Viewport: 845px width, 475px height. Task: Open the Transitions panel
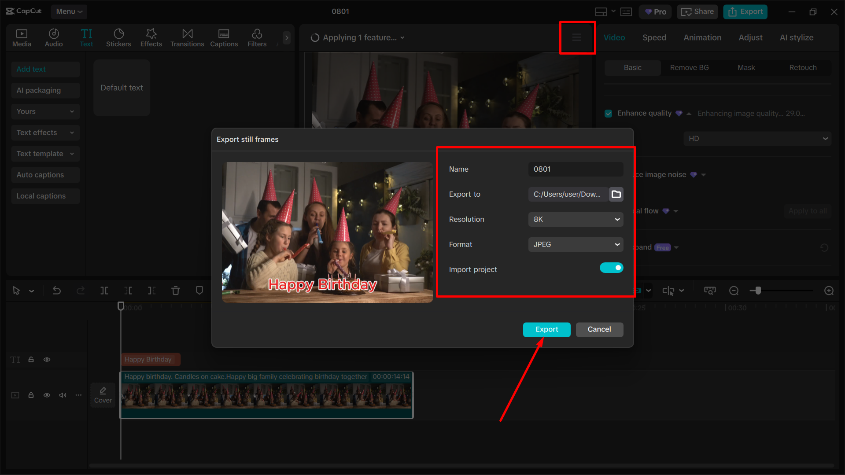(x=187, y=37)
